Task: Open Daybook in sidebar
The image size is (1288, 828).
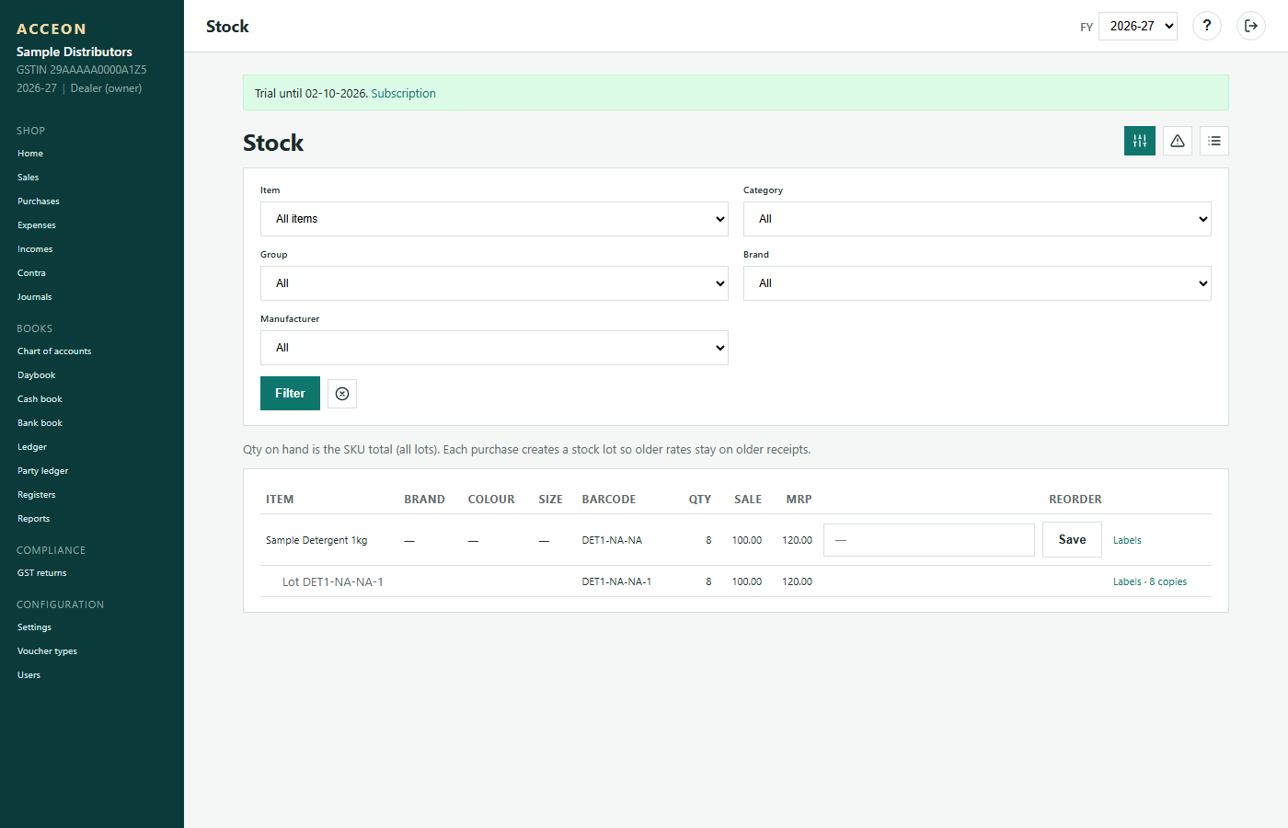Action: pyautogui.click(x=37, y=375)
